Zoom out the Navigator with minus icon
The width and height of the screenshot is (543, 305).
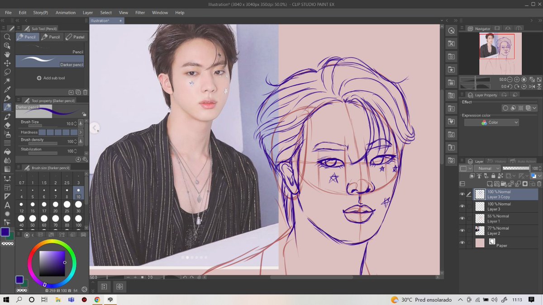point(510,80)
